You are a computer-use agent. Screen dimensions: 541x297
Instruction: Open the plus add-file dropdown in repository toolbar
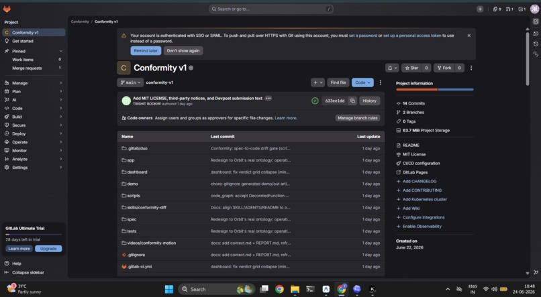[x=317, y=82]
